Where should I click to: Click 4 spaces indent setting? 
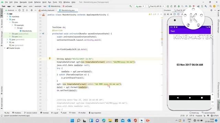click(199, 115)
